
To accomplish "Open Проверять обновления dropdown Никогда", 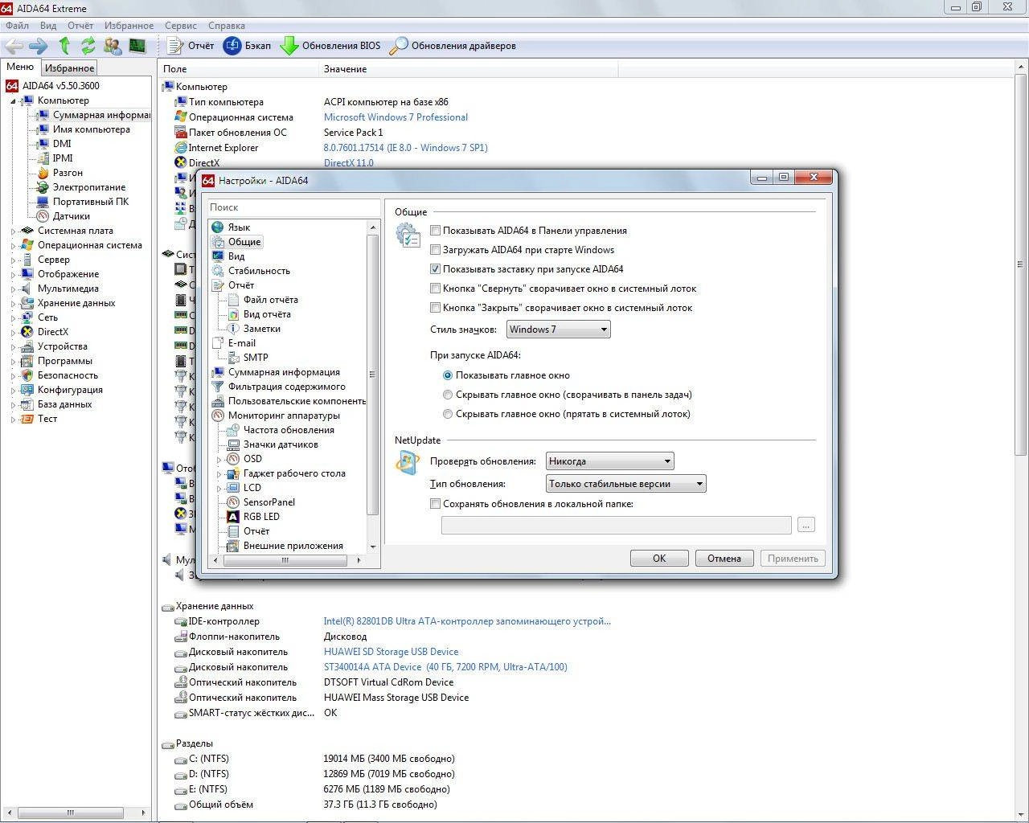I will tap(609, 461).
